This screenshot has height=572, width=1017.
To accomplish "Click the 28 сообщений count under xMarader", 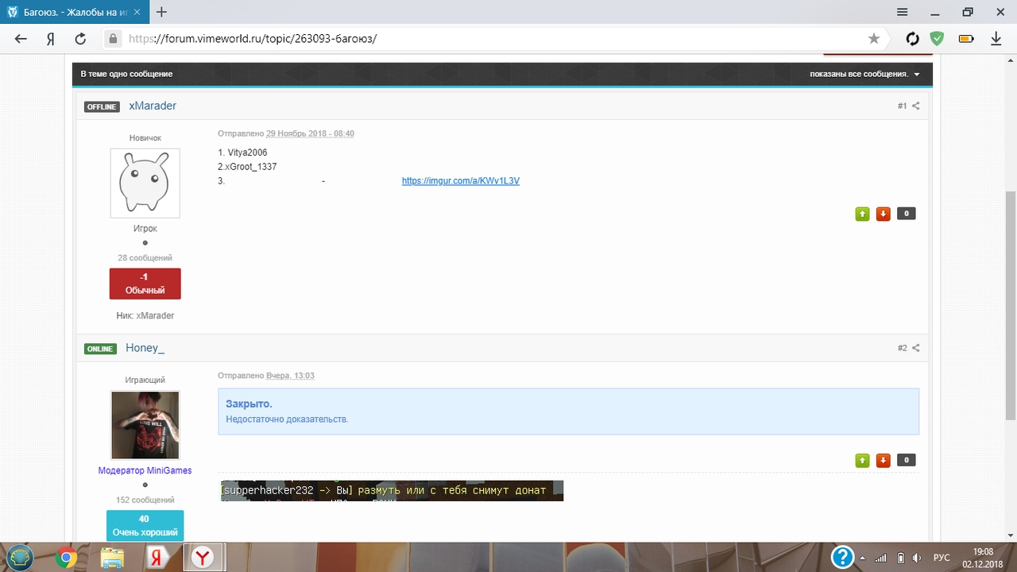I will [145, 258].
